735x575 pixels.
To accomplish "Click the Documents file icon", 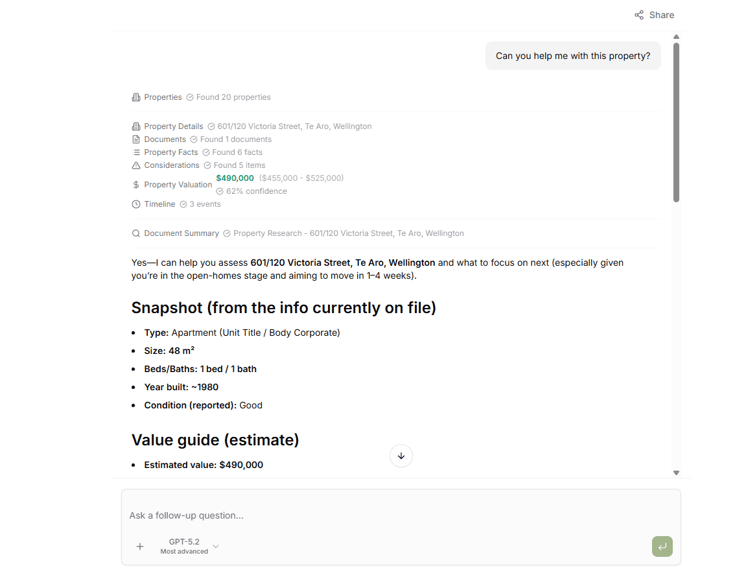I will pos(135,139).
